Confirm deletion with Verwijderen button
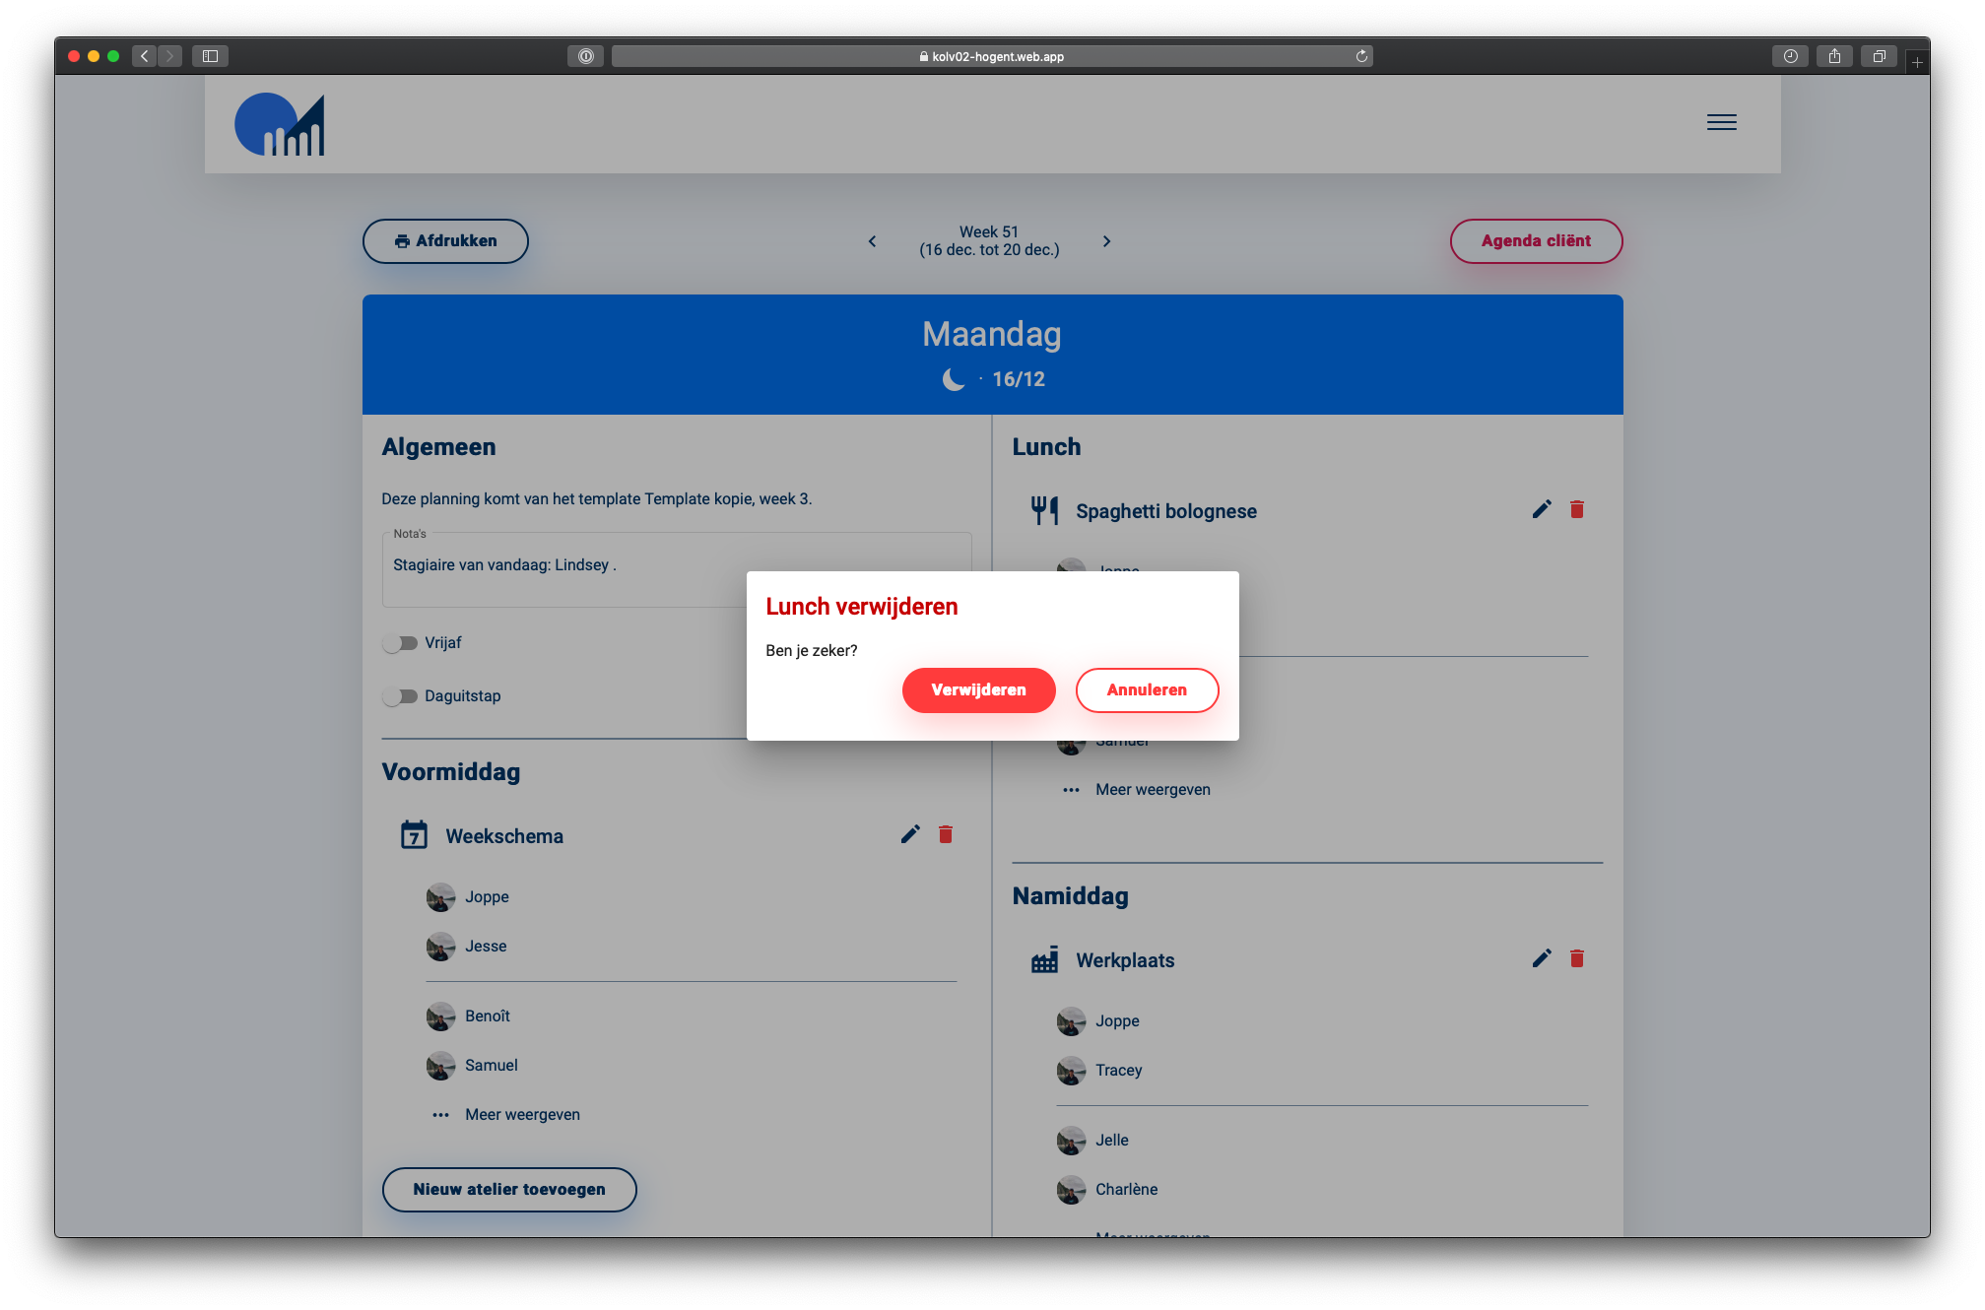This screenshot has height=1310, width=1985. click(978, 689)
